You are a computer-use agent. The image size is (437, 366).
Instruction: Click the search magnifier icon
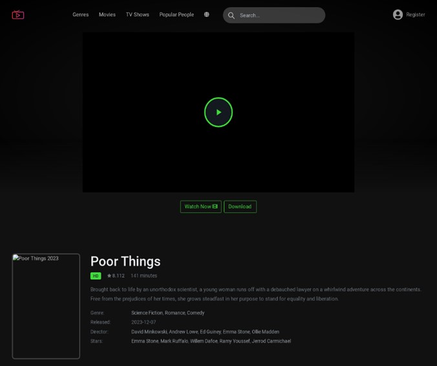[231, 16]
